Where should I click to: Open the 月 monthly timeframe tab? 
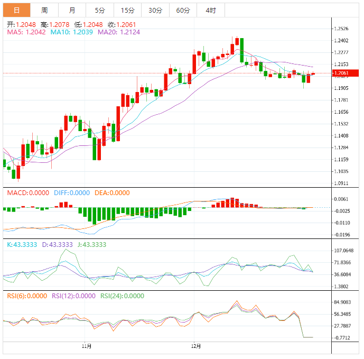pyautogui.click(x=72, y=10)
